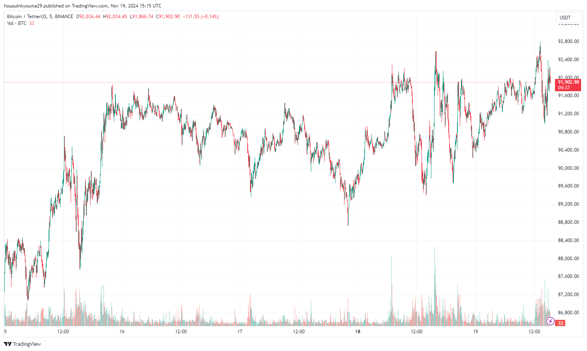587x351 pixels.
Task: Click the 88,400.00 price axis label
Action: tap(568, 240)
